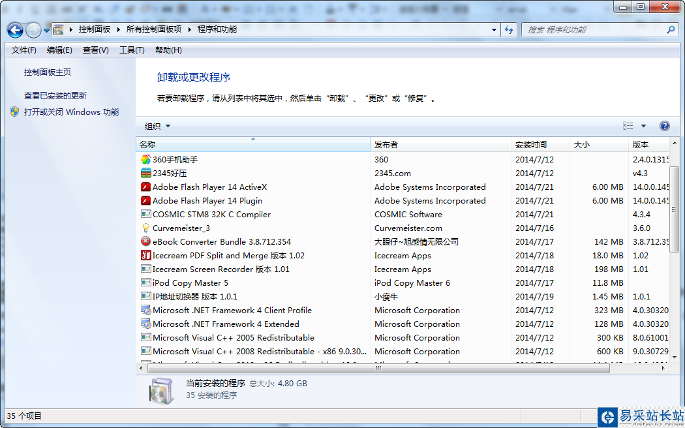Click IP地址切换器 icon
The height and width of the screenshot is (428, 685).
tap(146, 297)
